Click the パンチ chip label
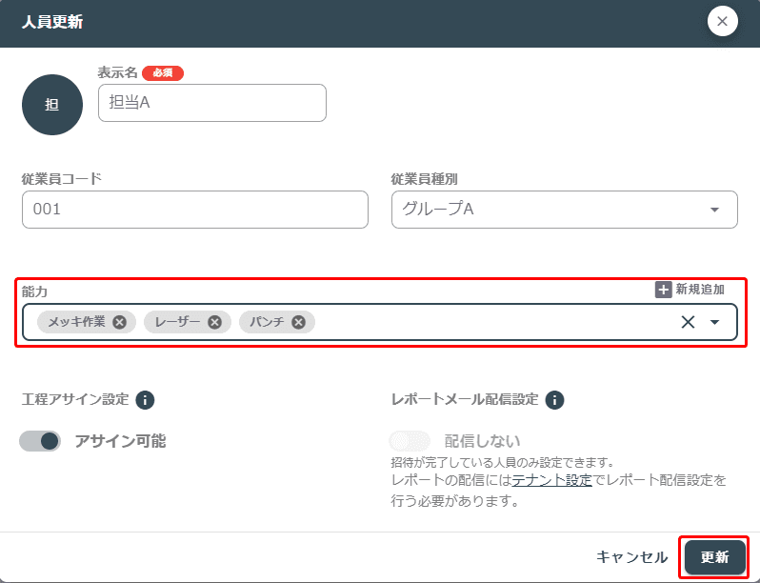Screen dimensions: 760x583 coord(267,322)
